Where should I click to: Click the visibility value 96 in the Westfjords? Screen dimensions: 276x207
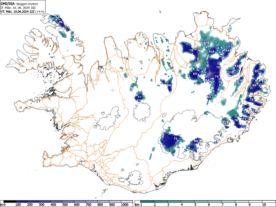pos(61,22)
